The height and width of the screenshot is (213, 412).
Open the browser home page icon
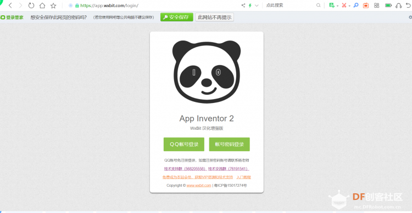point(42,5)
